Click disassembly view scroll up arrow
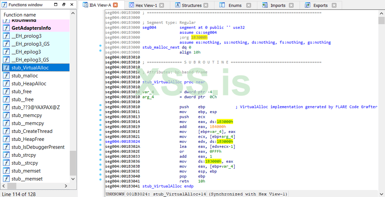The height and width of the screenshot is (197, 385). click(x=381, y=14)
